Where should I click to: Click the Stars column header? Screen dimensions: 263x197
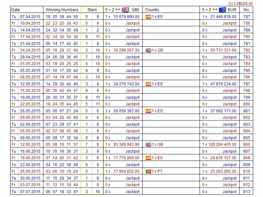[x=92, y=10]
